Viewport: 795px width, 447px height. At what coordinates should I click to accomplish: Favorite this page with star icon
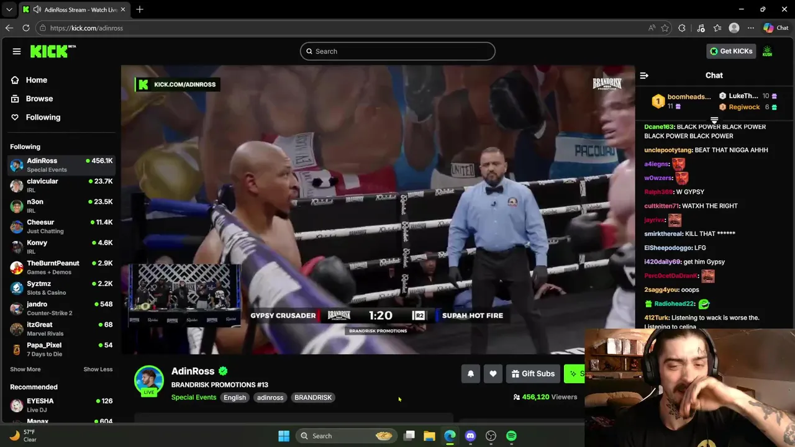[665, 28]
